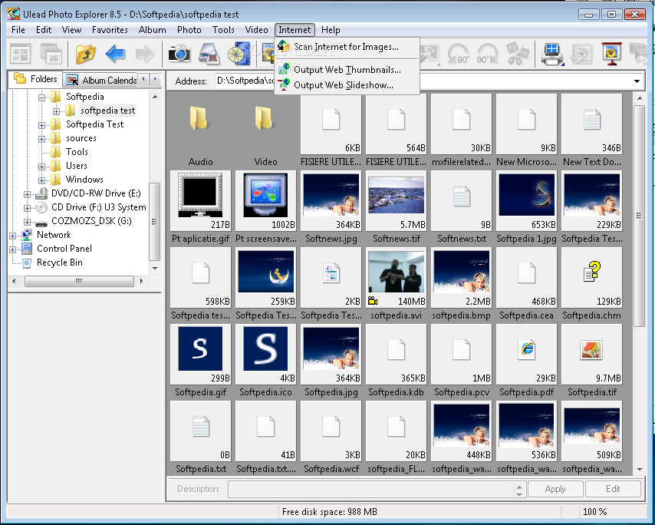Go up one folder level icon
Screen dimensions: 655x525
(x=86, y=54)
